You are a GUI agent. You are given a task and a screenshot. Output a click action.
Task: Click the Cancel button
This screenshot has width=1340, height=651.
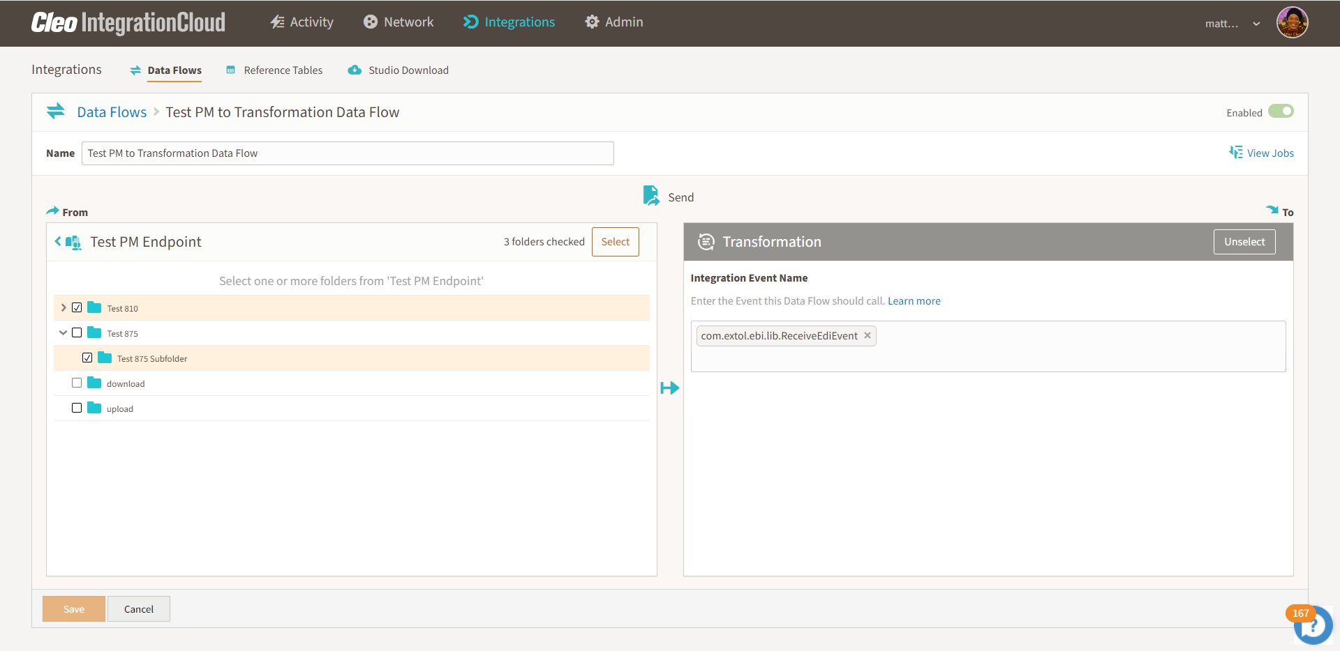pos(139,609)
